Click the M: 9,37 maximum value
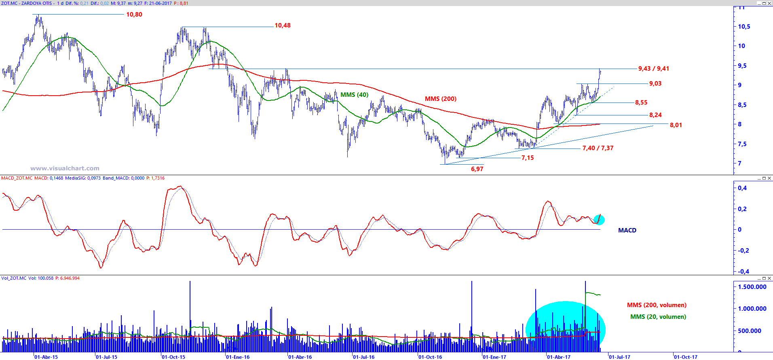The height and width of the screenshot is (360, 773). click(118, 3)
